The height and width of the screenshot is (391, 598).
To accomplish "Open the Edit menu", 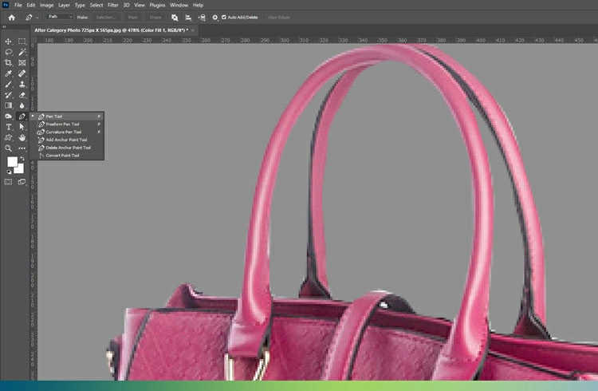I will click(x=31, y=6).
